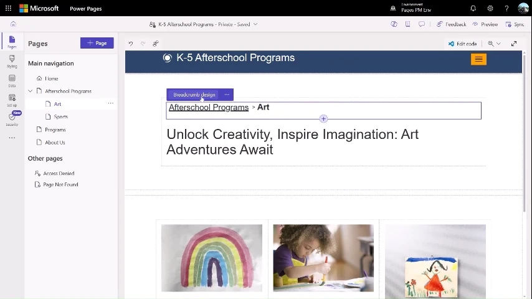
Task: Open the Styling workspace in left rail
Action: (x=12, y=61)
